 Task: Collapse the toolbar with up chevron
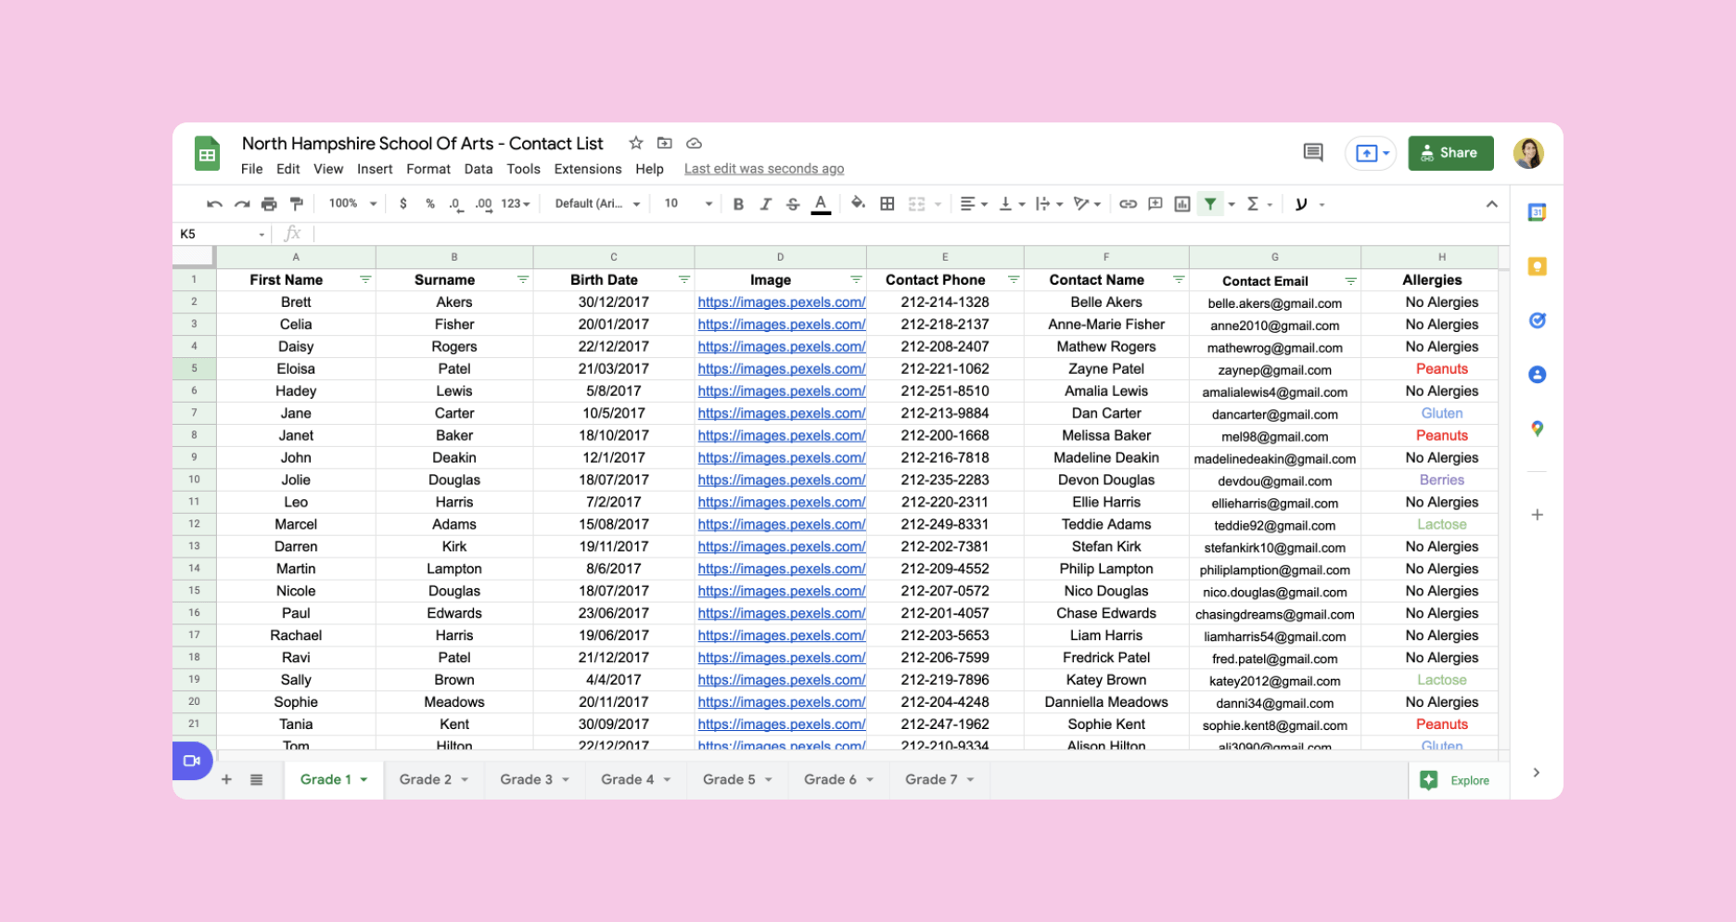click(1491, 204)
